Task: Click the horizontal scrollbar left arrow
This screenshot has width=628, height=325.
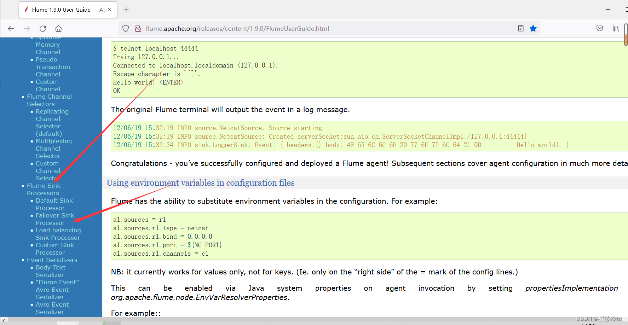Action: pyautogui.click(x=4, y=320)
